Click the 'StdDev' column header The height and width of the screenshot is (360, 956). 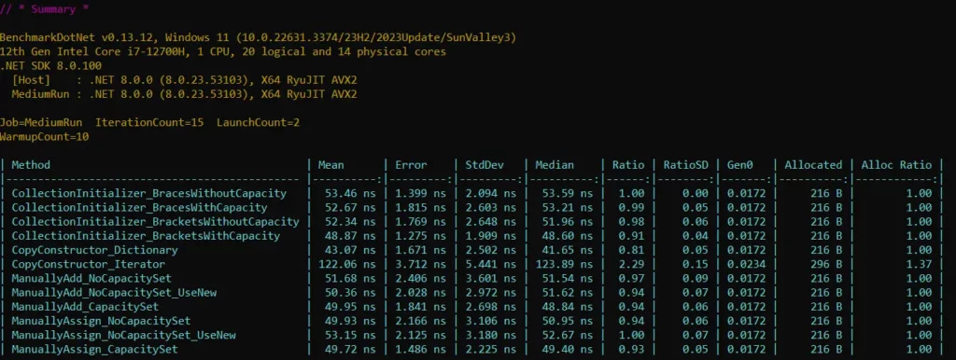(x=485, y=165)
